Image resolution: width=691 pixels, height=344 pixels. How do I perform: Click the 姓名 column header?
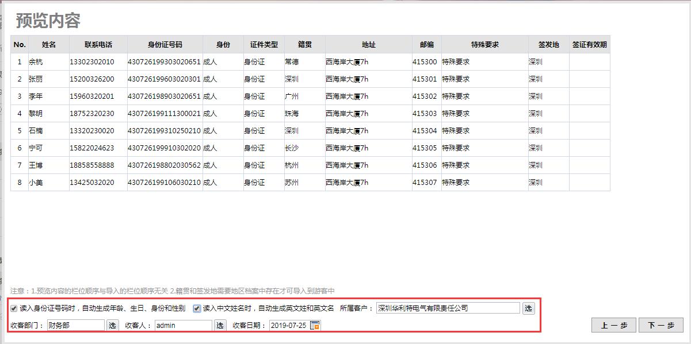click(x=49, y=45)
